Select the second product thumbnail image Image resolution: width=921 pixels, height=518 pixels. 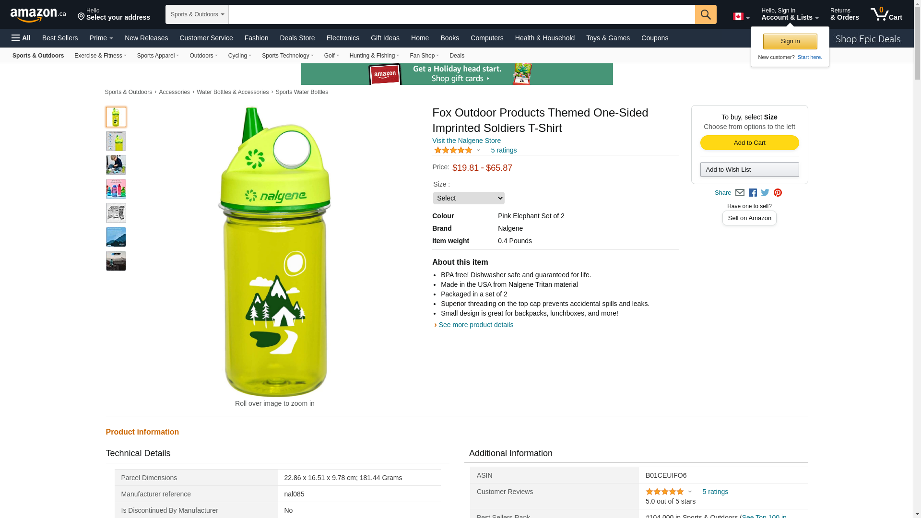[x=116, y=141]
